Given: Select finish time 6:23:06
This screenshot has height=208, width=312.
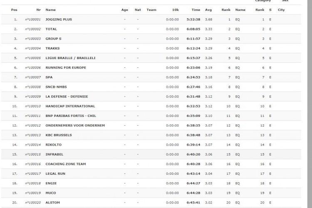Looking at the screenshot, I should (x=193, y=68).
